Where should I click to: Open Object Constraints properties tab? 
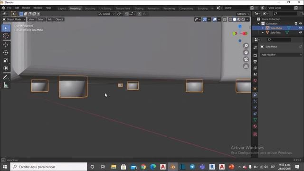(255, 114)
